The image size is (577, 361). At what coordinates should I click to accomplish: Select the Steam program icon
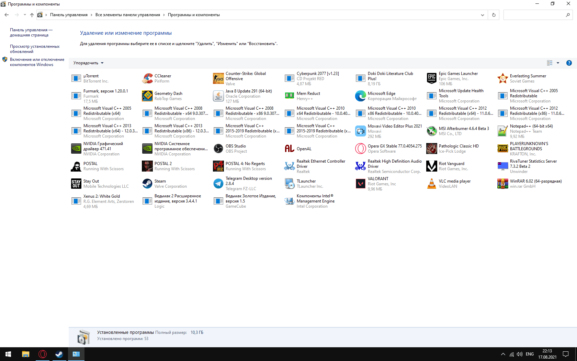(x=147, y=184)
